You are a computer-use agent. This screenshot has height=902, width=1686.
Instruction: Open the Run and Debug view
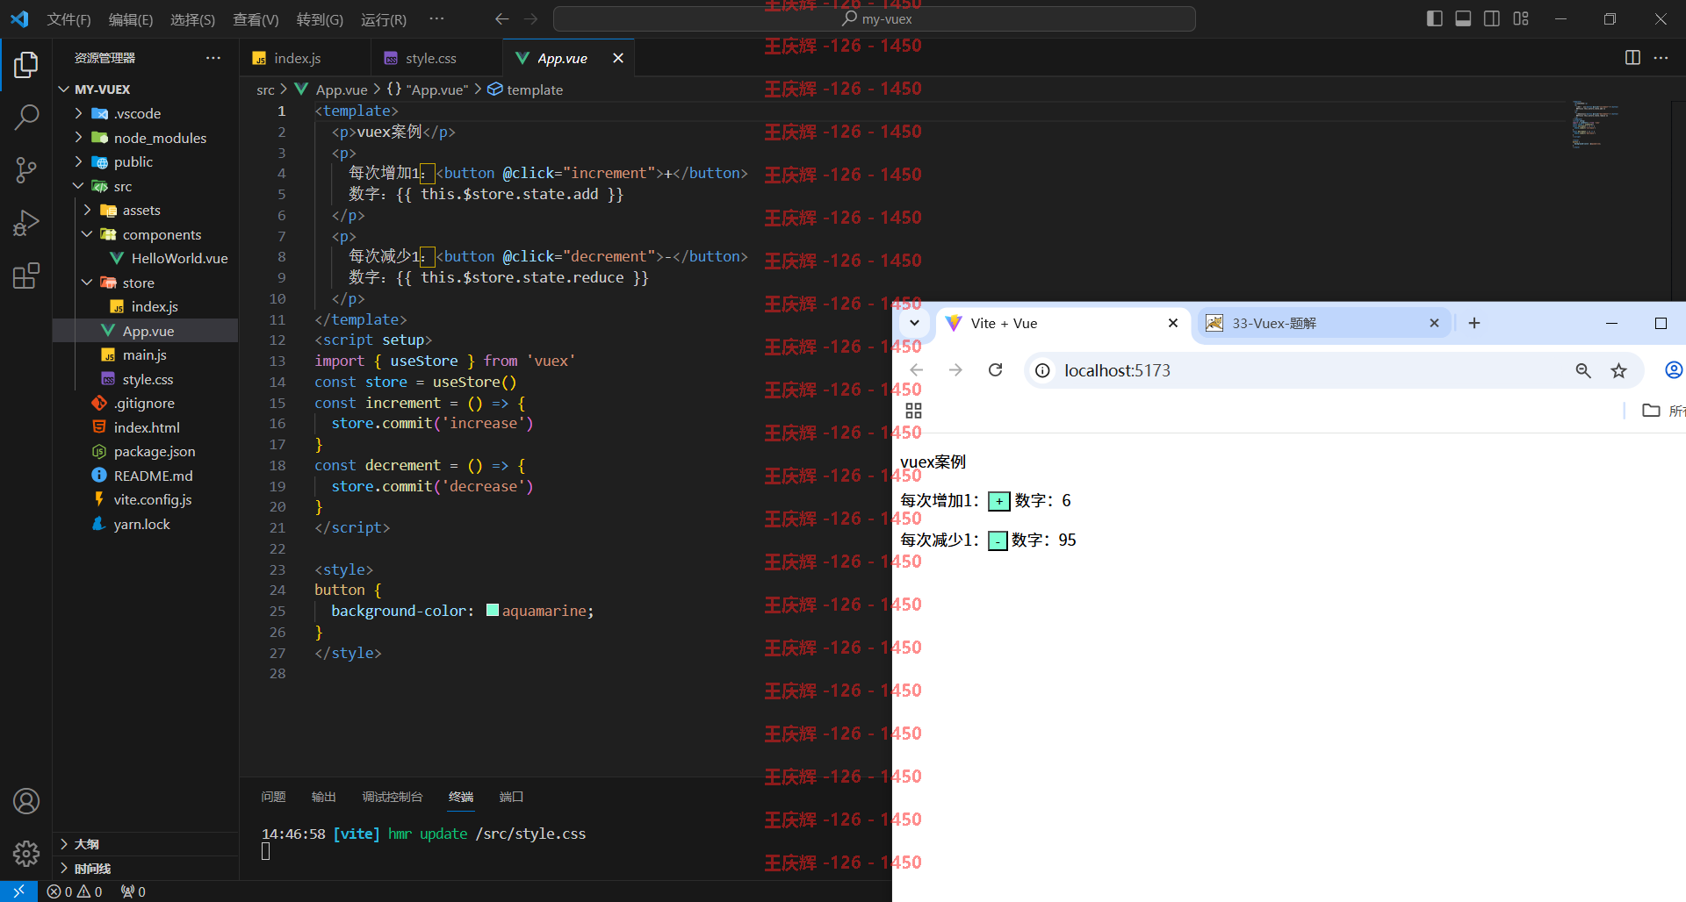(26, 223)
